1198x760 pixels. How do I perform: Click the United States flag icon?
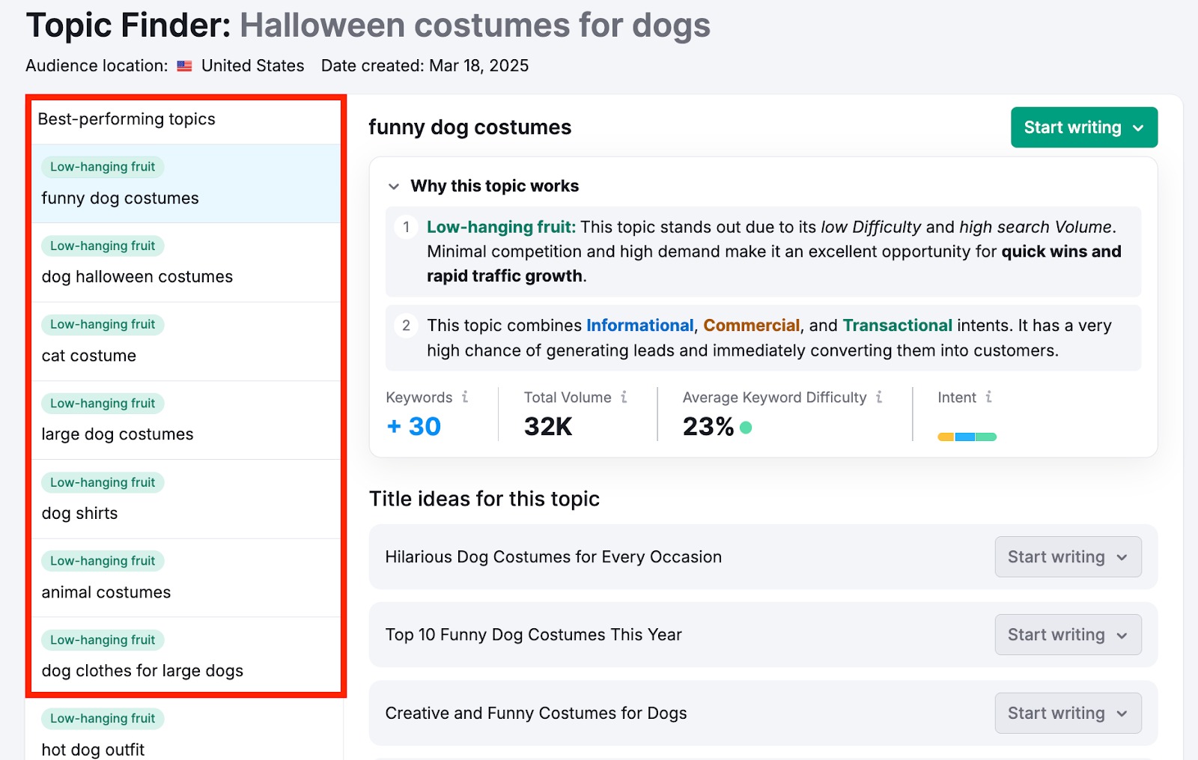[x=183, y=66]
